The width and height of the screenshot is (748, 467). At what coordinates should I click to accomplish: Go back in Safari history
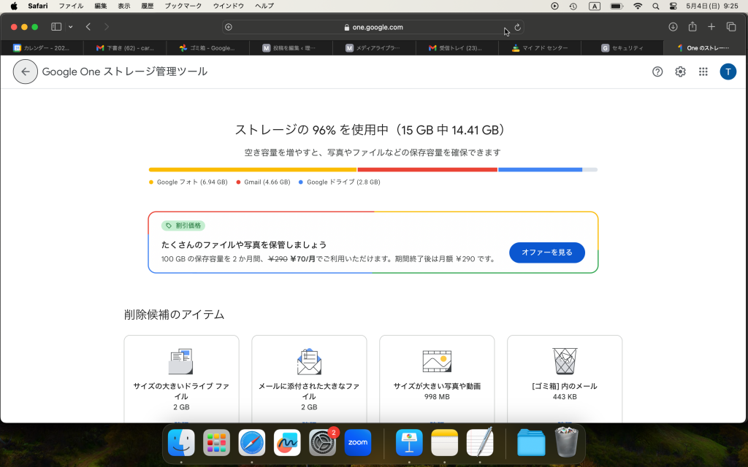[88, 27]
